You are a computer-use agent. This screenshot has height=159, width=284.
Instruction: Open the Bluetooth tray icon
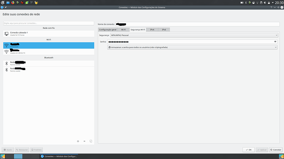(x=246, y=2)
